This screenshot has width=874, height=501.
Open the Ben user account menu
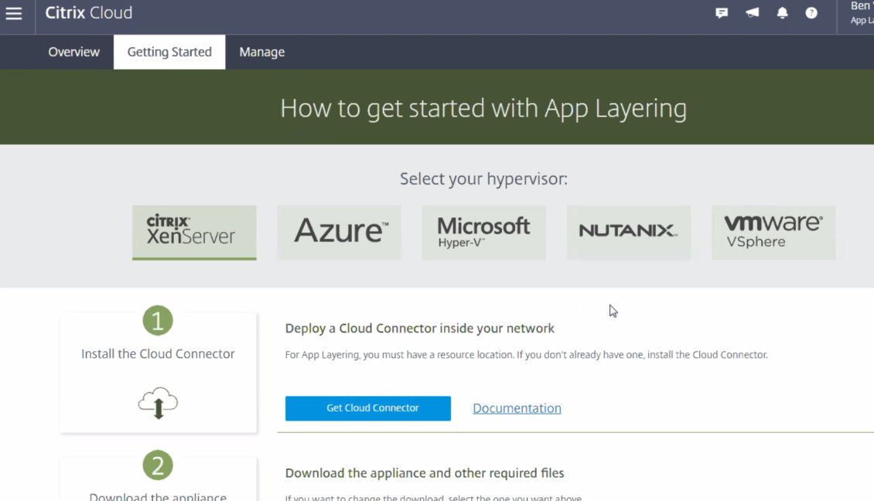click(862, 13)
